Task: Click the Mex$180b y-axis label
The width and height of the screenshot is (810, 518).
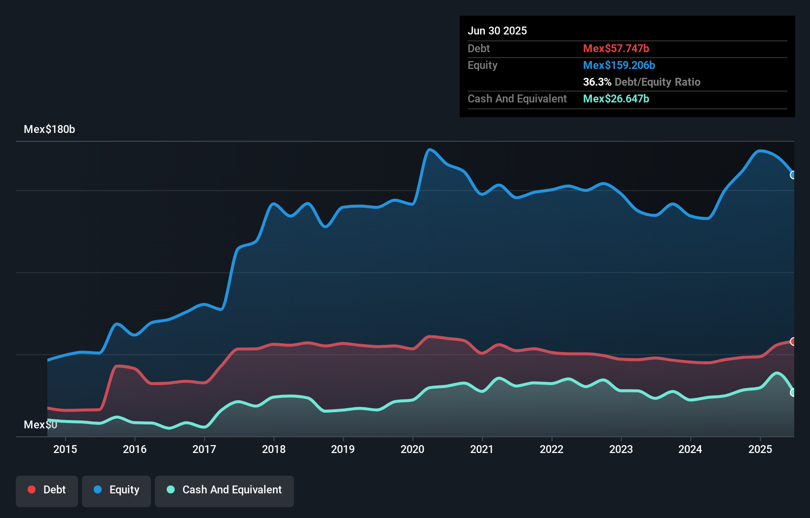Action: (49, 129)
